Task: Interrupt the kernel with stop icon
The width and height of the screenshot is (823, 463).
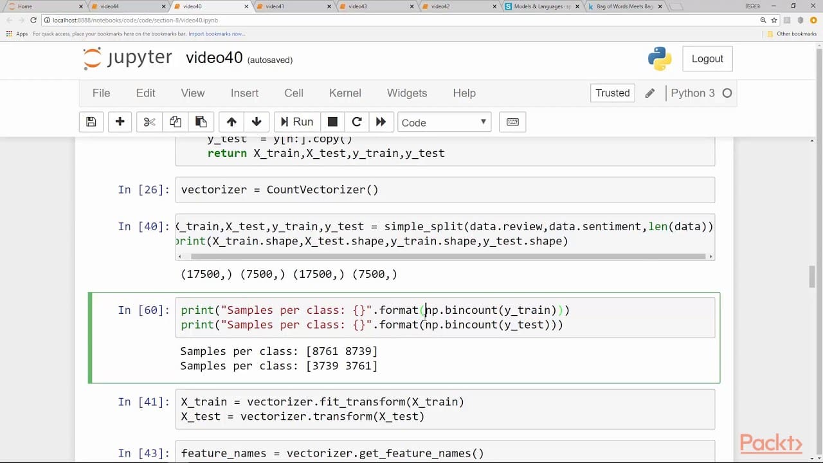Action: point(332,122)
